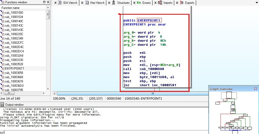
Task: Select ENTRYPOINT1 in the function list
Action: click(x=14, y=68)
